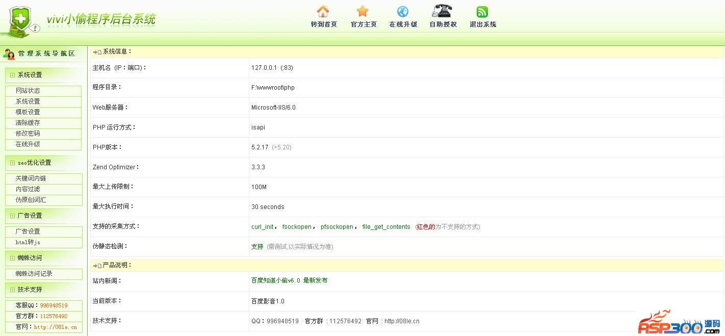
Task: Click the 百度影音1.0 current version value
Action: click(268, 301)
